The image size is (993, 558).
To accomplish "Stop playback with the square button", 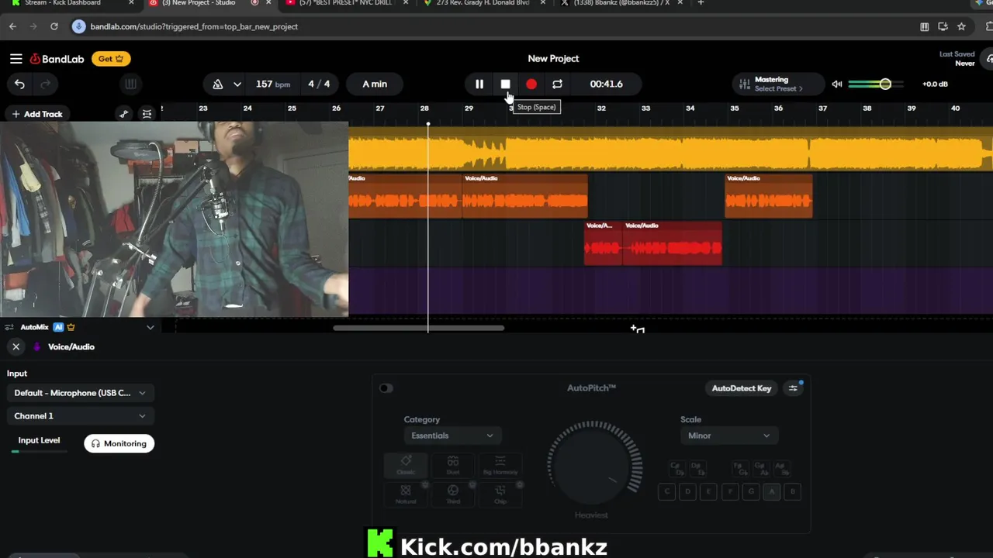I will 505,84.
